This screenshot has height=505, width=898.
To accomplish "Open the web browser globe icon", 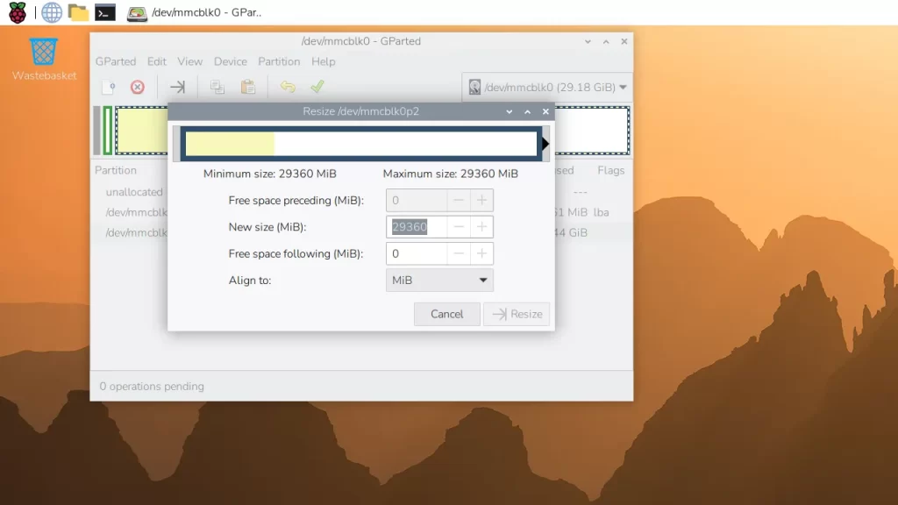I will pos(52,12).
